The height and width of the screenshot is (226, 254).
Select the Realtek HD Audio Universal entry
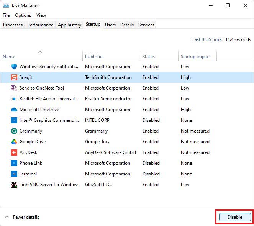click(49, 99)
